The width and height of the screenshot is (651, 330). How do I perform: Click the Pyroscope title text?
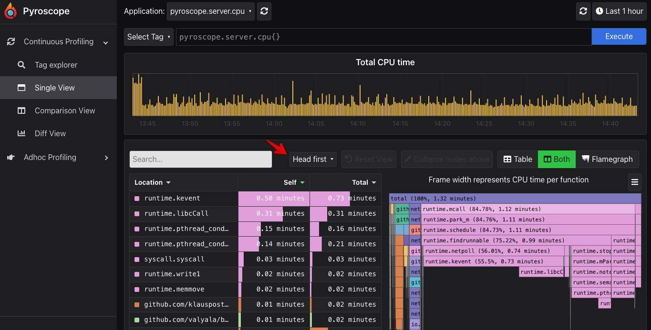click(x=46, y=11)
